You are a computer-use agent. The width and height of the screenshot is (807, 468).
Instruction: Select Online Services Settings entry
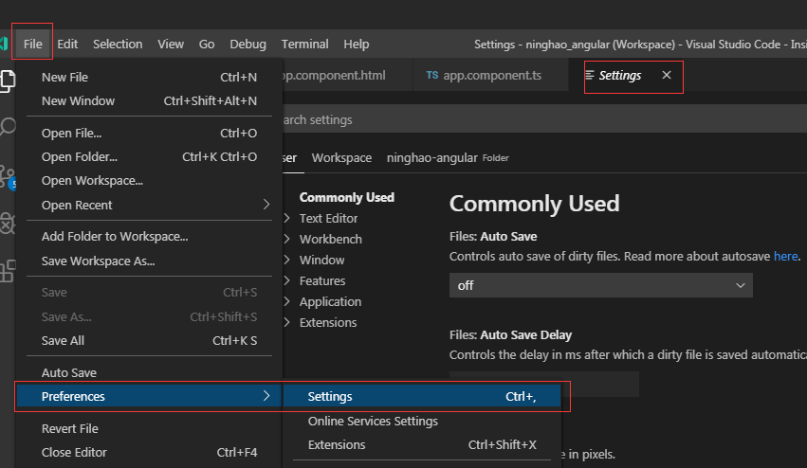422,421
